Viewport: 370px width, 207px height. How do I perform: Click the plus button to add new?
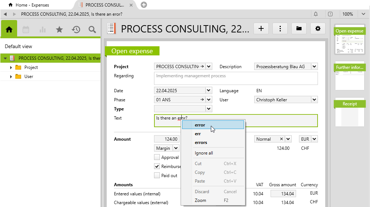point(261,28)
